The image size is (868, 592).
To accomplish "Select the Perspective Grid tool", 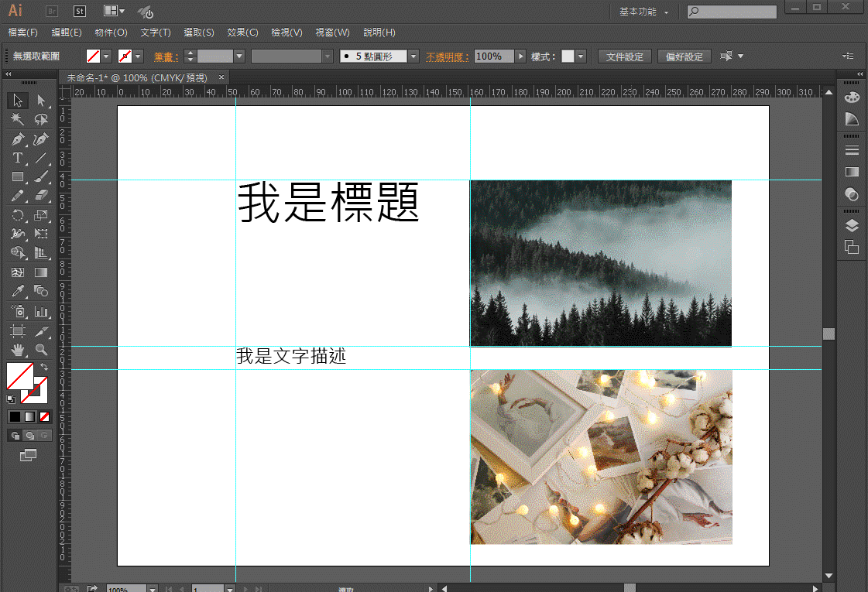I will [x=41, y=253].
